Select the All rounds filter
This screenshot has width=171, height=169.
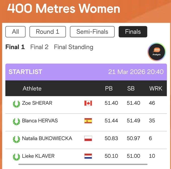coord(15,32)
